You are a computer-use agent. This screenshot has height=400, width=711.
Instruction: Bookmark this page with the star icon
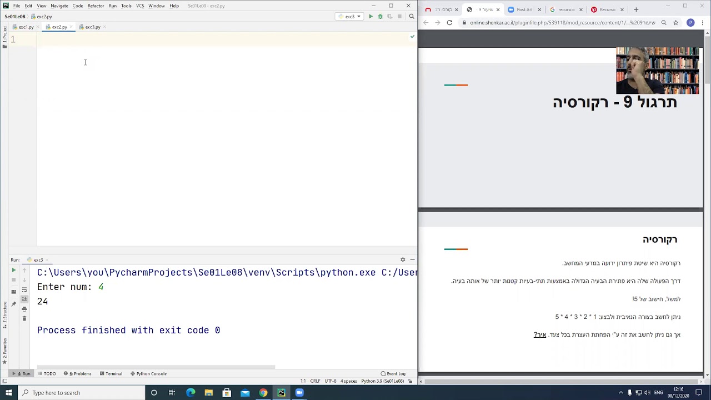point(676,23)
